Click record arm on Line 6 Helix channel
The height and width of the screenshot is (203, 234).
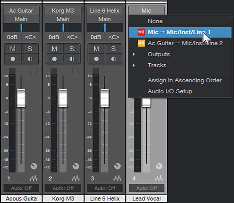[96, 58]
